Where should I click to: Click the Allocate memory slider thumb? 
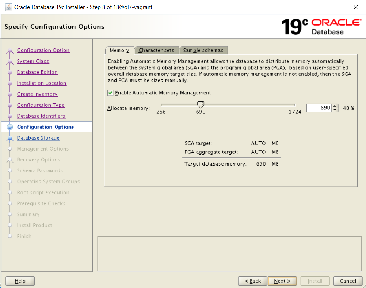point(201,105)
